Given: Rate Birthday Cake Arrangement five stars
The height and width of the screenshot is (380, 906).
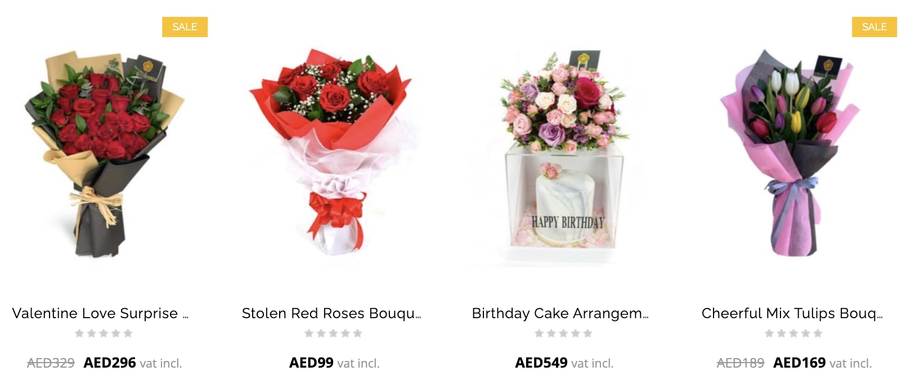Looking at the screenshot, I should 588,333.
